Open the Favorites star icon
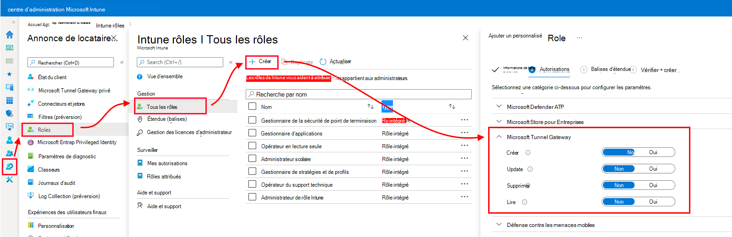The image size is (732, 237). click(9, 74)
